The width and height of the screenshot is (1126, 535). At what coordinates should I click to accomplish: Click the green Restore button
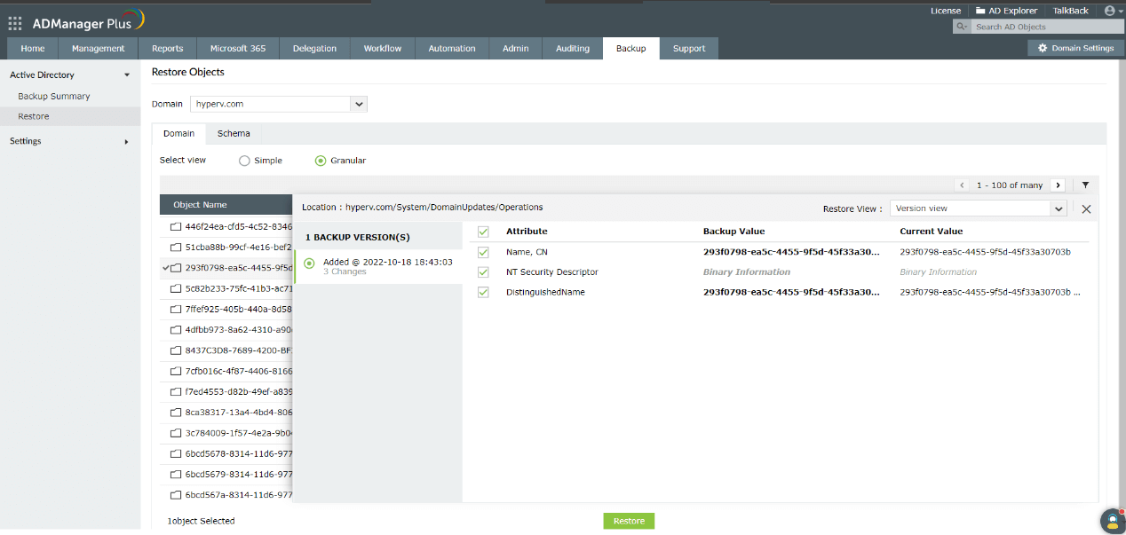[629, 521]
